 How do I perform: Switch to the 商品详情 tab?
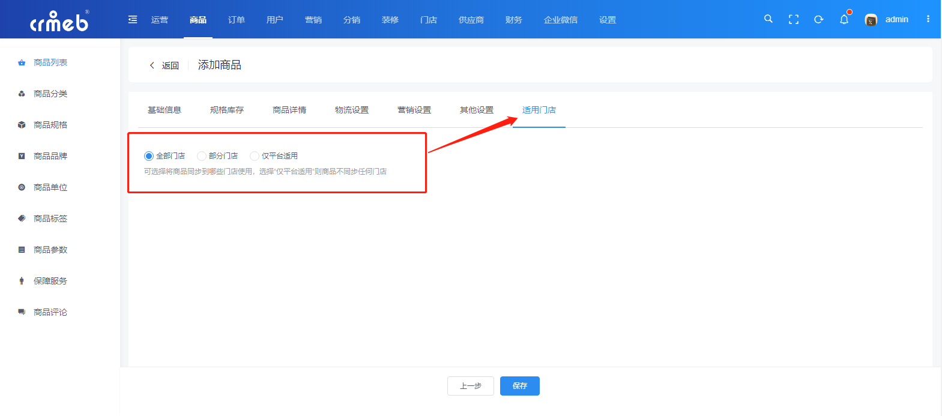289,110
